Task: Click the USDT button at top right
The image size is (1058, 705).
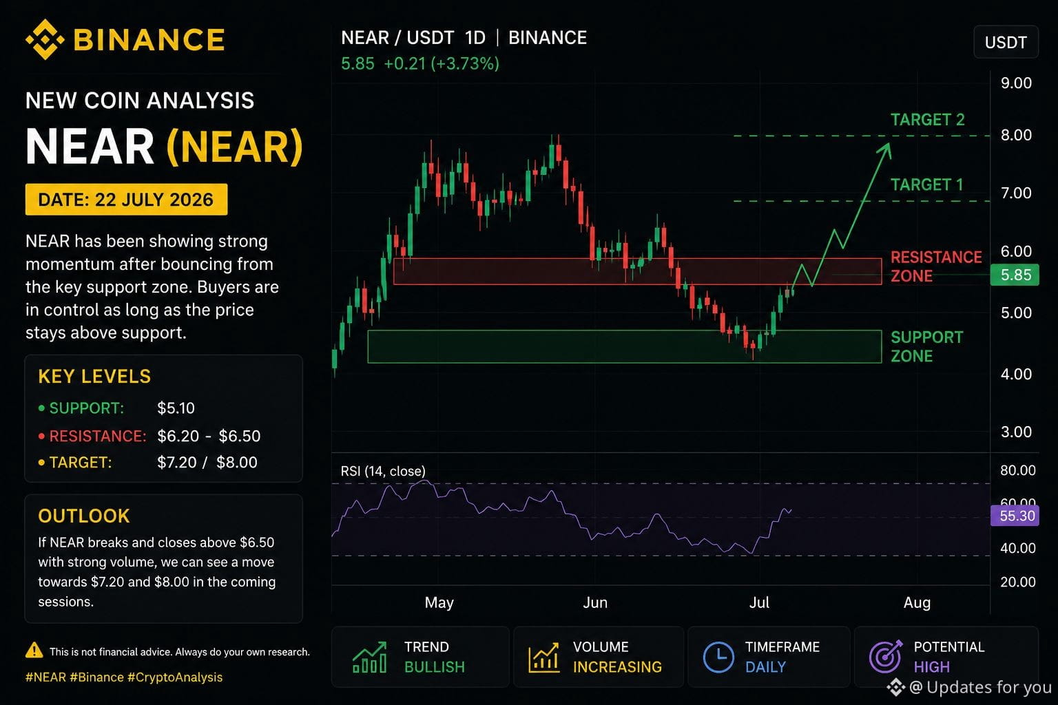Action: 1006,42
